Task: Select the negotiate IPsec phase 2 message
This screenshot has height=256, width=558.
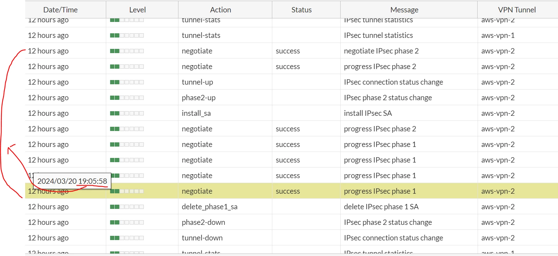Action: [381, 51]
